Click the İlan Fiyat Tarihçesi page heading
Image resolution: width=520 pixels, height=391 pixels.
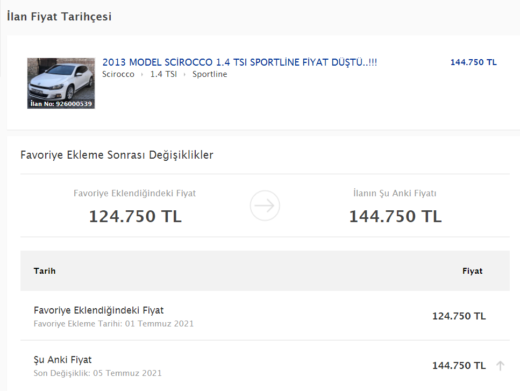tap(59, 17)
